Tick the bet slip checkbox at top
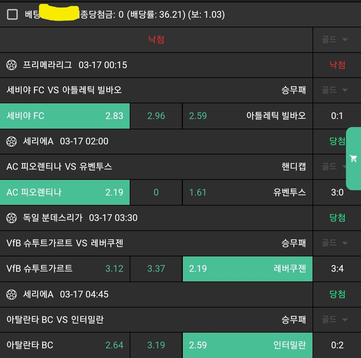The width and height of the screenshot is (361, 358). tap(12, 14)
